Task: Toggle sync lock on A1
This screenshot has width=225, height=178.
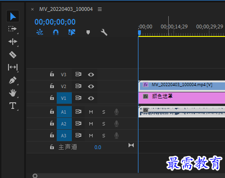Action: 78,112
